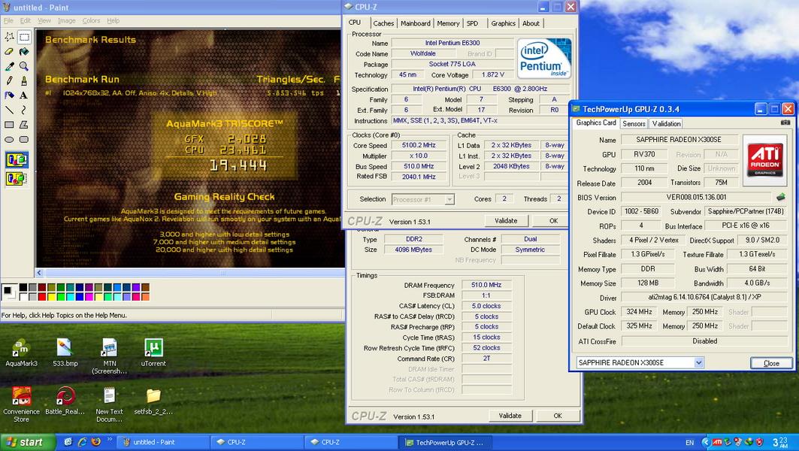The height and width of the screenshot is (451, 799).
Task: Pick the black color swatch in Paint palette
Action: [23, 288]
